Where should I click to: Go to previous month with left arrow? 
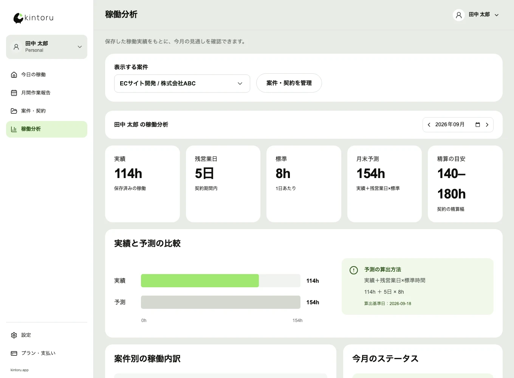(x=429, y=125)
